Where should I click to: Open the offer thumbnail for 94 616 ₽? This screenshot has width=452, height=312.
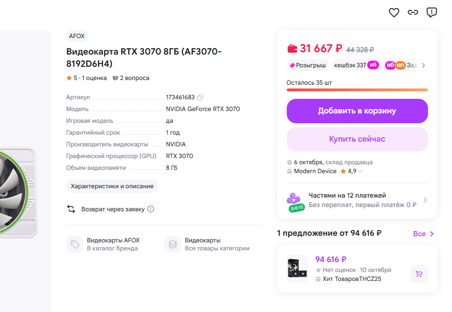(x=298, y=269)
